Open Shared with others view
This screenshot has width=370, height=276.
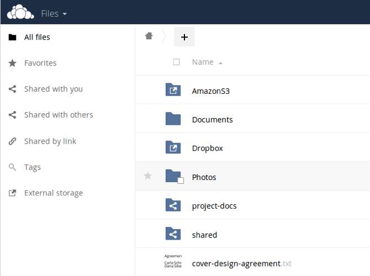59,115
